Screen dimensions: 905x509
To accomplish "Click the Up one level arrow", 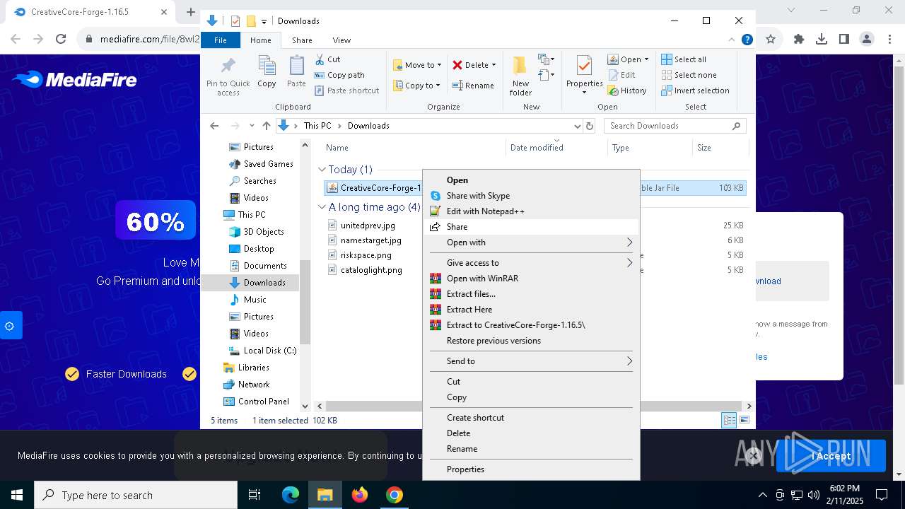I will pyautogui.click(x=266, y=126).
